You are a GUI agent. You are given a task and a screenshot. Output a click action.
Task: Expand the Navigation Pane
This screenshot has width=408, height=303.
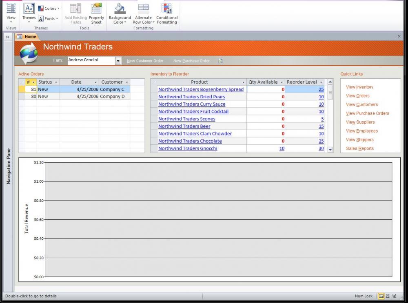click(7, 37)
